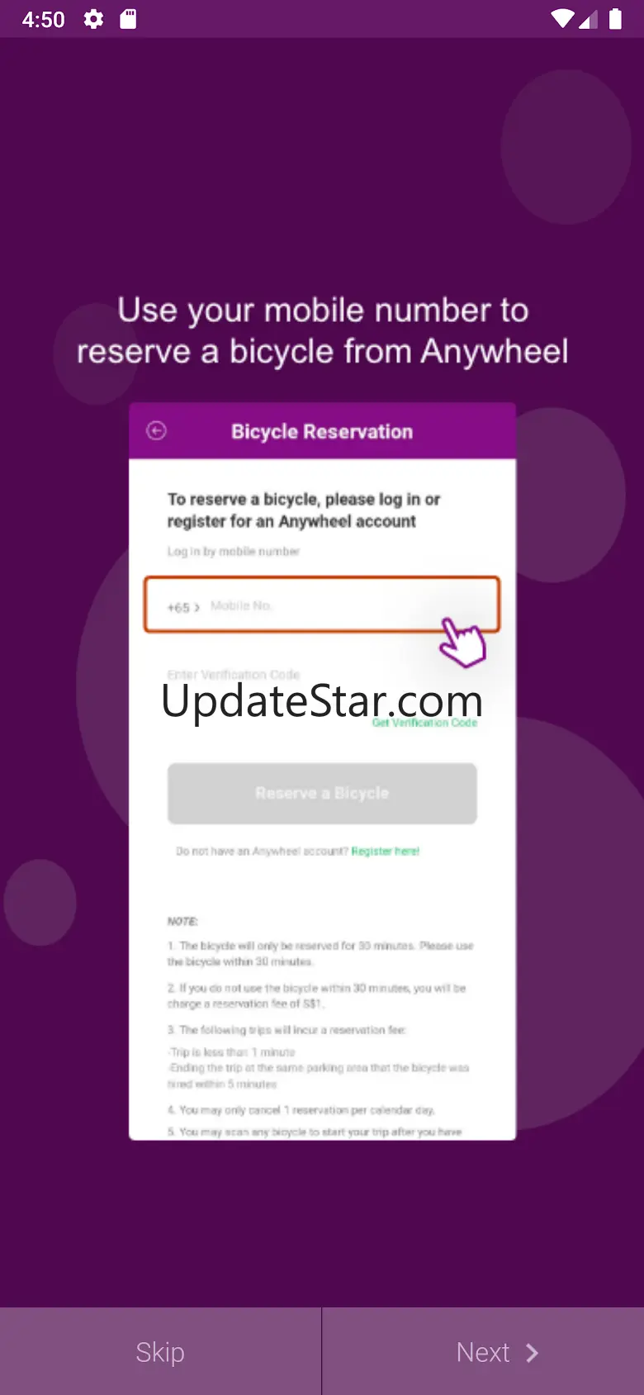The image size is (644, 1395).
Task: Tap the cellular signal status icon
Action: 588,19
